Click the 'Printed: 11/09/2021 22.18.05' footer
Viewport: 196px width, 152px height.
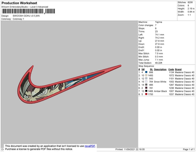(x=130, y=149)
